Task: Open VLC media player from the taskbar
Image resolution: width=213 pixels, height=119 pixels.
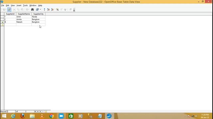Action: tap(42, 116)
